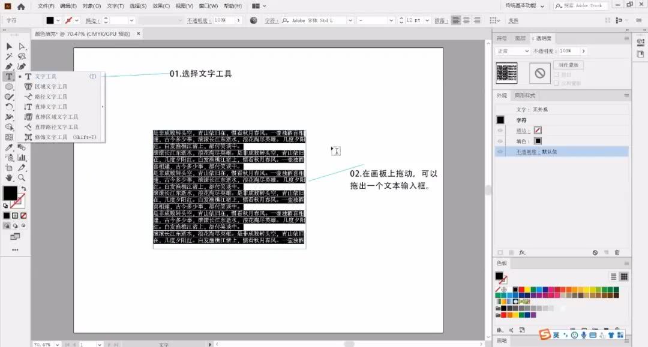Add new effect with fx icon

tap(522, 253)
